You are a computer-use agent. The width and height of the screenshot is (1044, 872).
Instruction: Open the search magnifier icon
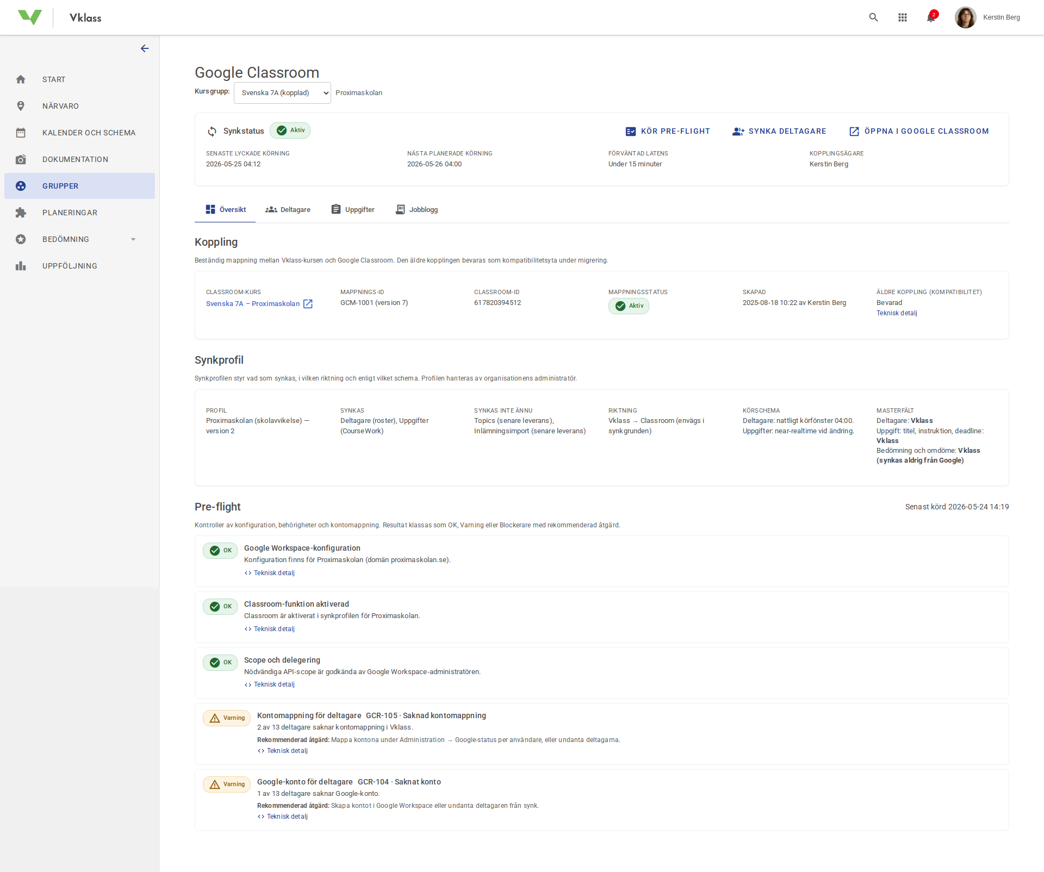click(873, 17)
